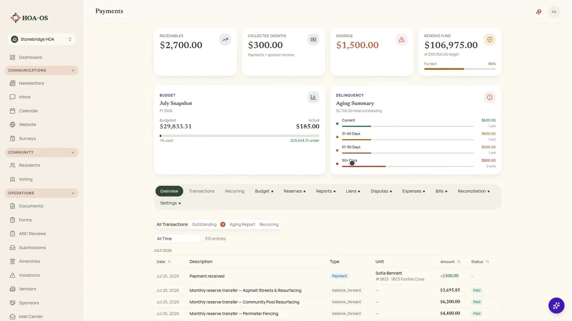Screen dimensions: 572x321
Task: Click the Collected (Month) cash icon
Action: pyautogui.click(x=313, y=40)
